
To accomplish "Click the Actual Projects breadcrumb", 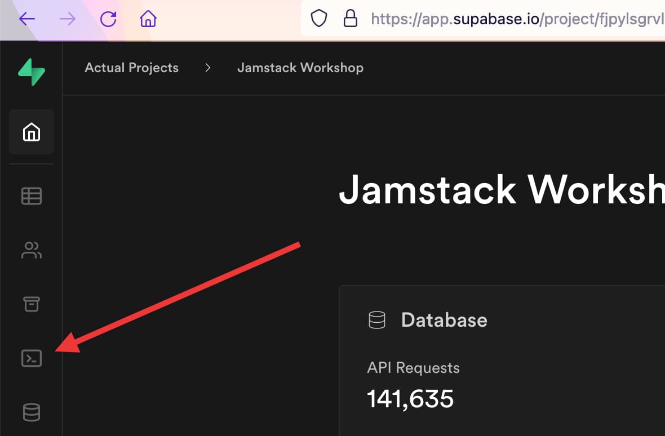I will coord(131,68).
